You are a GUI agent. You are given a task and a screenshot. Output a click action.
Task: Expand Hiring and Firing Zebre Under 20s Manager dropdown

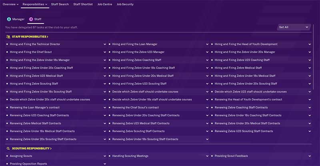(310, 52)
